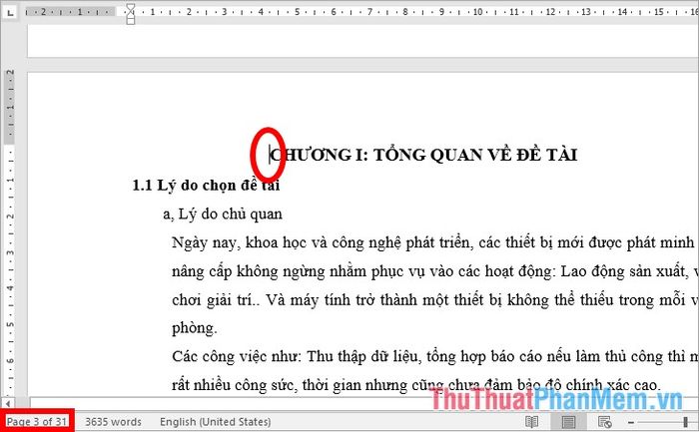The image size is (699, 432).
Task: Click line starting nâng cấp không ngừng
Action: [435, 271]
